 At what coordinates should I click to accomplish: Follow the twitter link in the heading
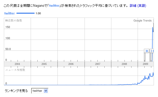click(x=54, y=6)
